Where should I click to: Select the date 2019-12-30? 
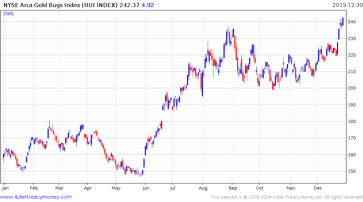(x=347, y=5)
